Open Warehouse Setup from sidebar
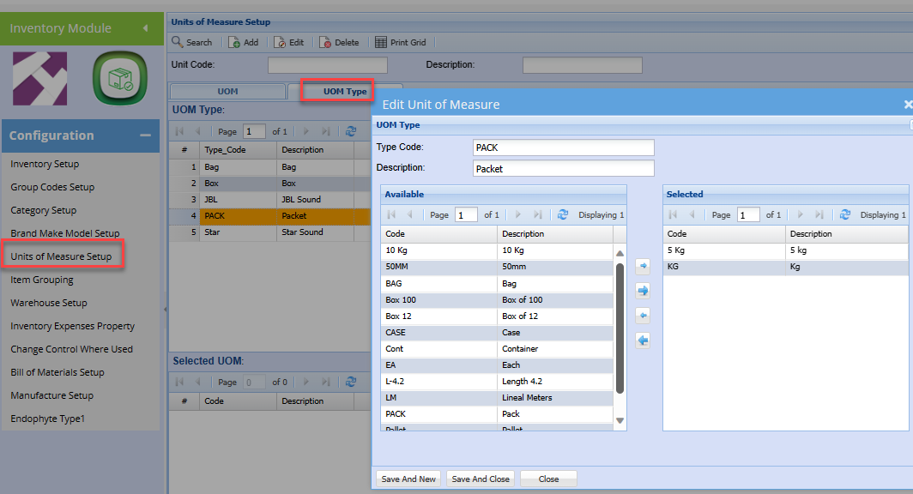Image resolution: width=913 pixels, height=494 pixels. tap(49, 303)
